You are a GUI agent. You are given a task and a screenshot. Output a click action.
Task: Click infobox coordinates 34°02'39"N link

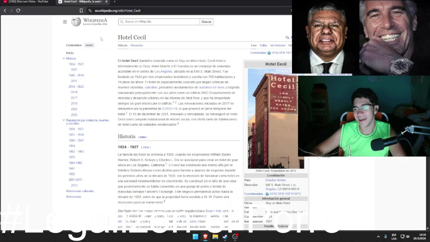tap(285, 194)
